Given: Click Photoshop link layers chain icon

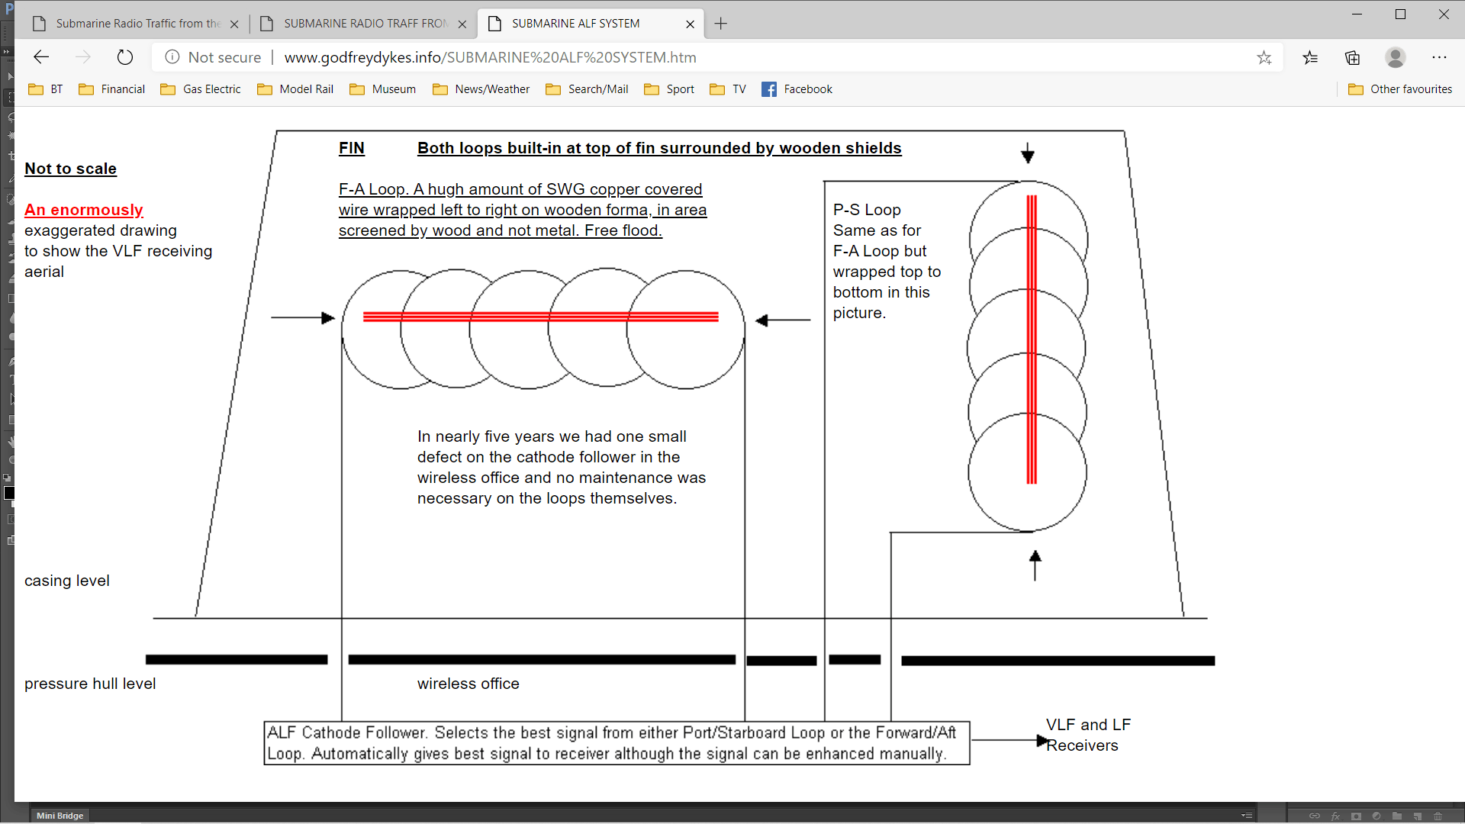Looking at the screenshot, I should coord(1315,816).
